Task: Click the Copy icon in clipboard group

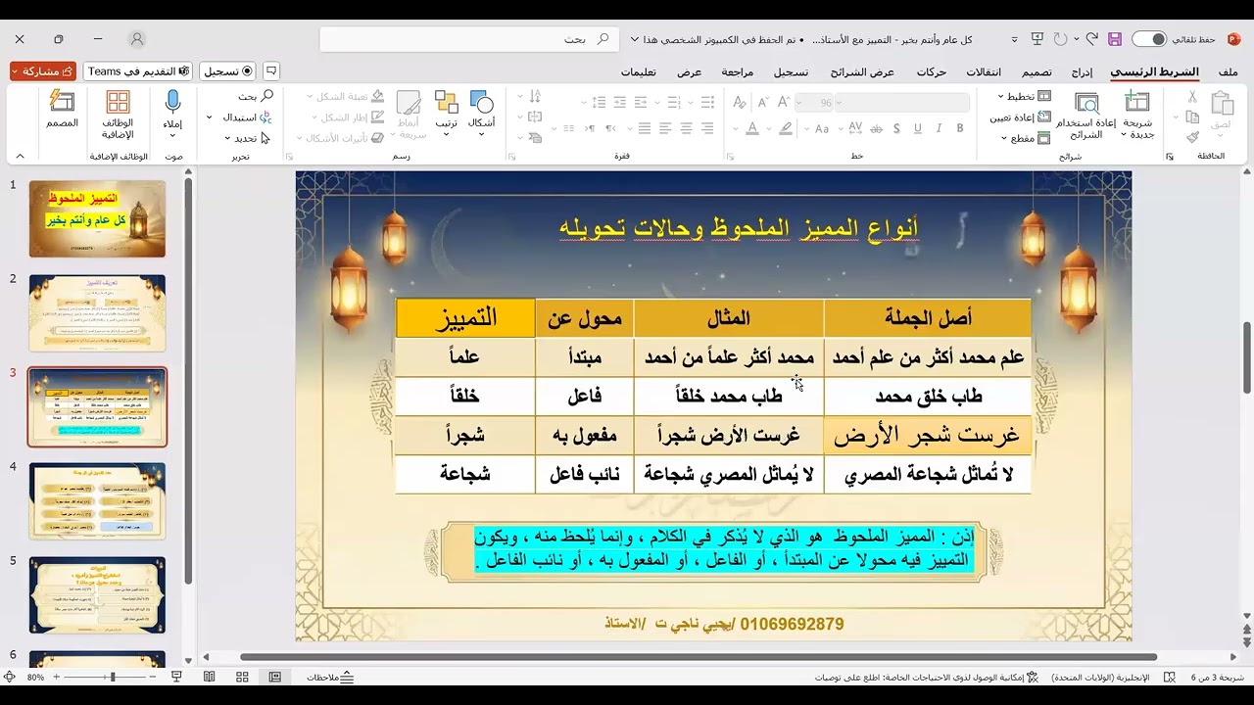Action: click(1192, 117)
